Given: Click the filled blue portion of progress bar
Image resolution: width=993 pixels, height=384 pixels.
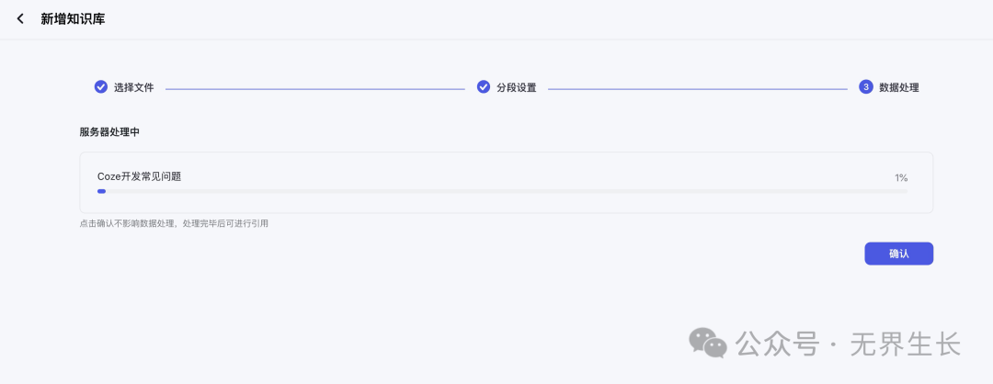Looking at the screenshot, I should pos(101,191).
